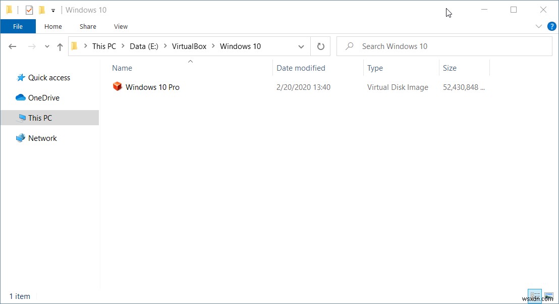Viewport: 559px width, 304px height.
Task: Collapse the ribbon with the chevron toggle
Action: (538, 26)
